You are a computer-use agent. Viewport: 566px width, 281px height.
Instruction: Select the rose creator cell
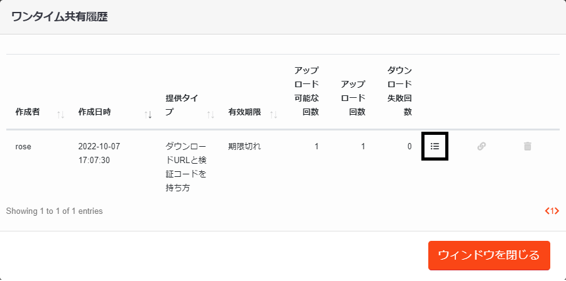coord(23,146)
